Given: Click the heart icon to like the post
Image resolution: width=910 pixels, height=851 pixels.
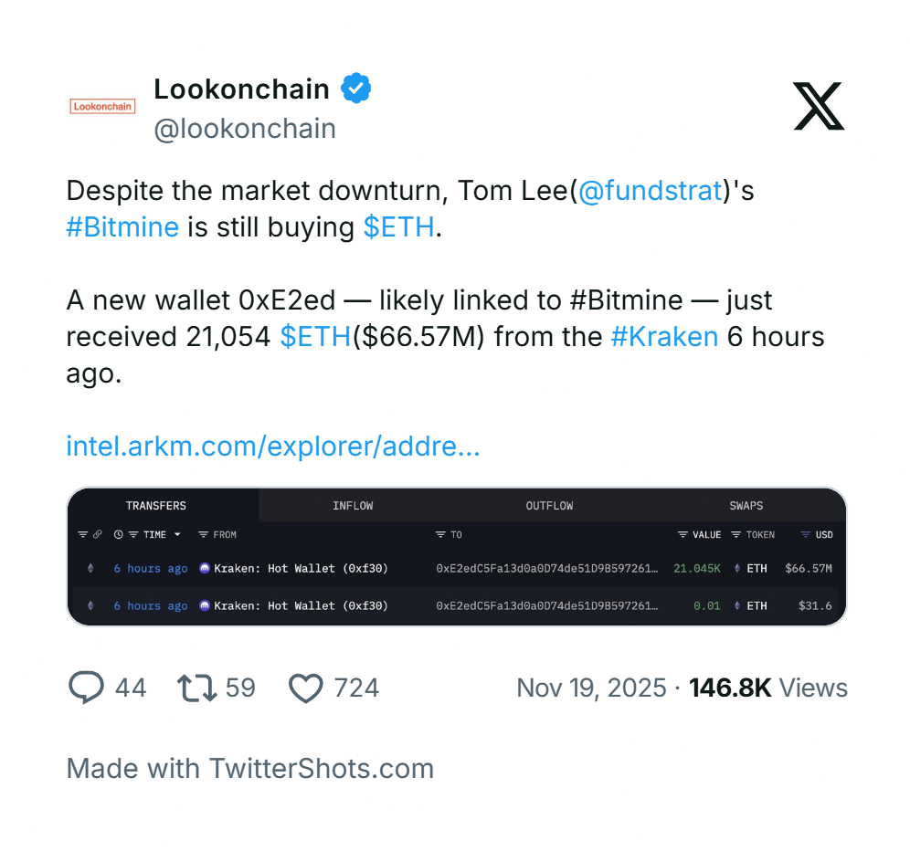Looking at the screenshot, I should 307,687.
